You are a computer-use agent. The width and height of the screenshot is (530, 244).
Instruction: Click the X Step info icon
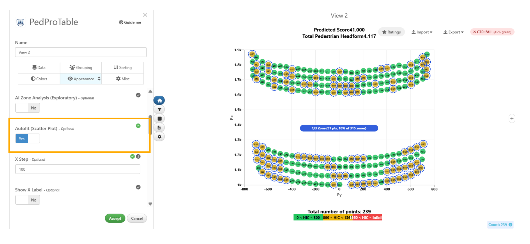(138, 156)
